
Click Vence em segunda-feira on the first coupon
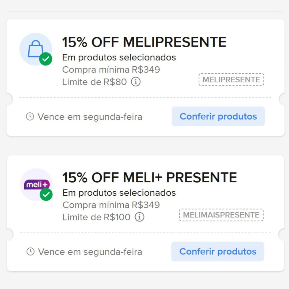pos(90,117)
